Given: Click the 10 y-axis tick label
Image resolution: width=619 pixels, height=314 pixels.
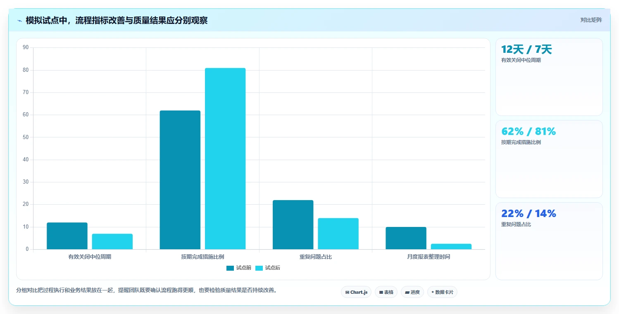Looking at the screenshot, I should (x=26, y=227).
